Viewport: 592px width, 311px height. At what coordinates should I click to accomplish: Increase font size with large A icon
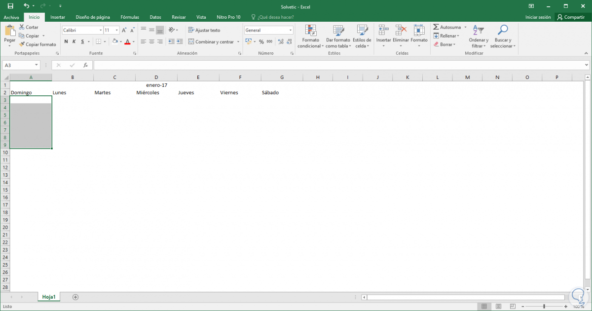click(124, 30)
